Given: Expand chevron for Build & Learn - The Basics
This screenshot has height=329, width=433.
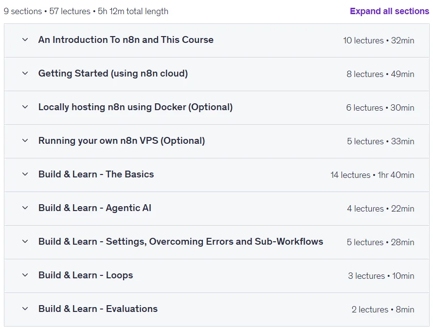Looking at the screenshot, I should coord(25,174).
